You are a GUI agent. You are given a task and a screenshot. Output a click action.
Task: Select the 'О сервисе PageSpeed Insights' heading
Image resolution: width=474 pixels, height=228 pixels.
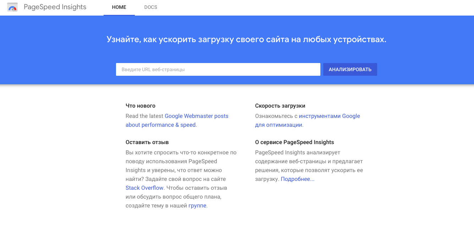[x=294, y=142]
